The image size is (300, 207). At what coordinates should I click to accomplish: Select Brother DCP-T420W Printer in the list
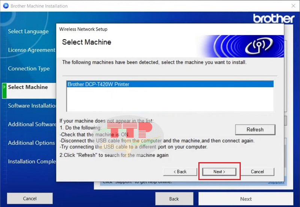click(170, 84)
